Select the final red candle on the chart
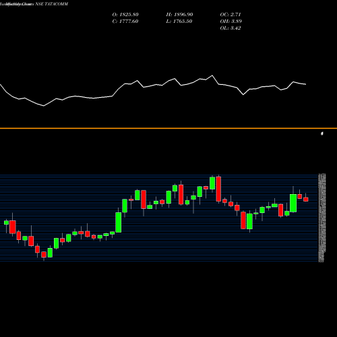 pyautogui.click(x=306, y=200)
